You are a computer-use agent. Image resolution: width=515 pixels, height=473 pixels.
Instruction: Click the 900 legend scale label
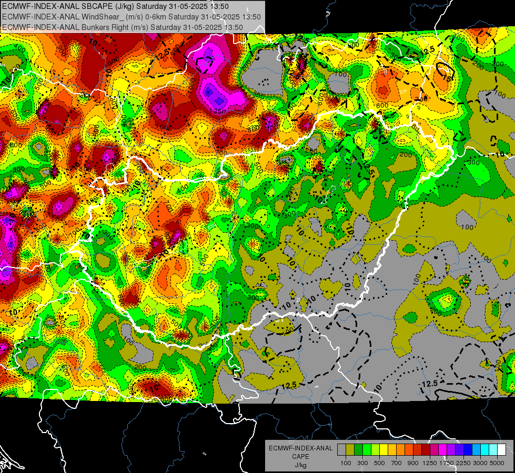[x=413, y=463]
